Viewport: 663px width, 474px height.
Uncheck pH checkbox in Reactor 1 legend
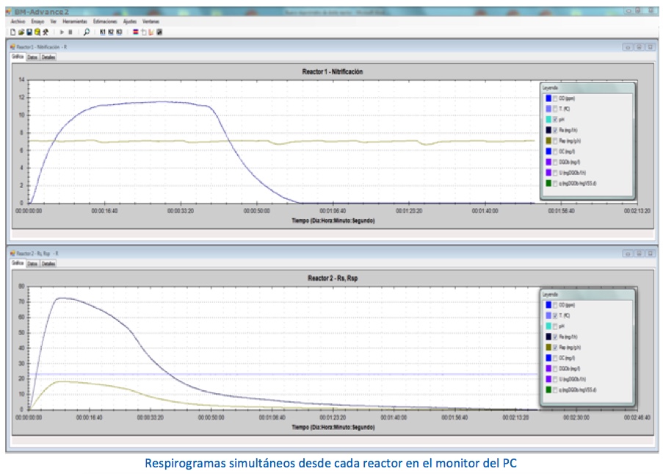[x=555, y=120]
